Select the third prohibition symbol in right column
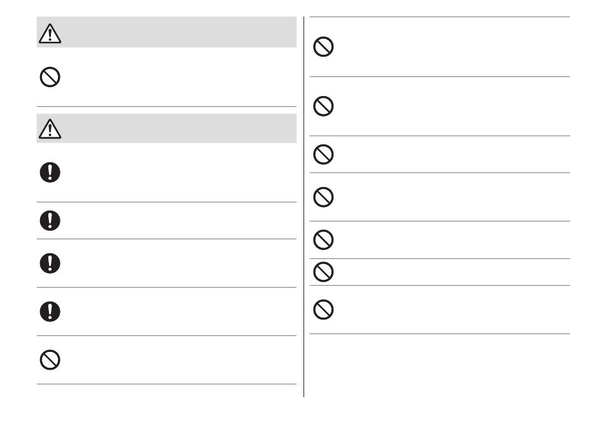 click(323, 155)
